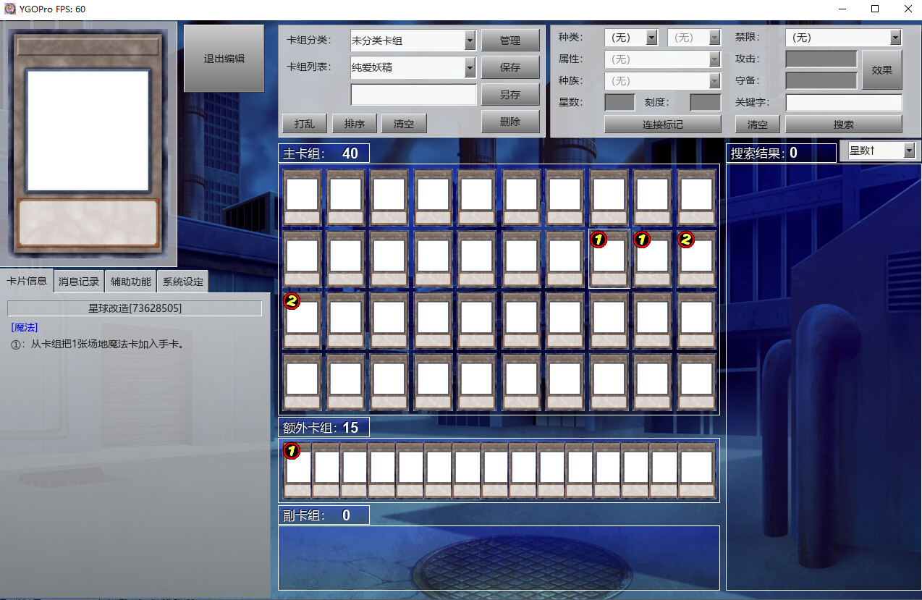This screenshot has width=922, height=600.
Task: Focus the deck name input field below 卡组列表
Action: coord(413,95)
